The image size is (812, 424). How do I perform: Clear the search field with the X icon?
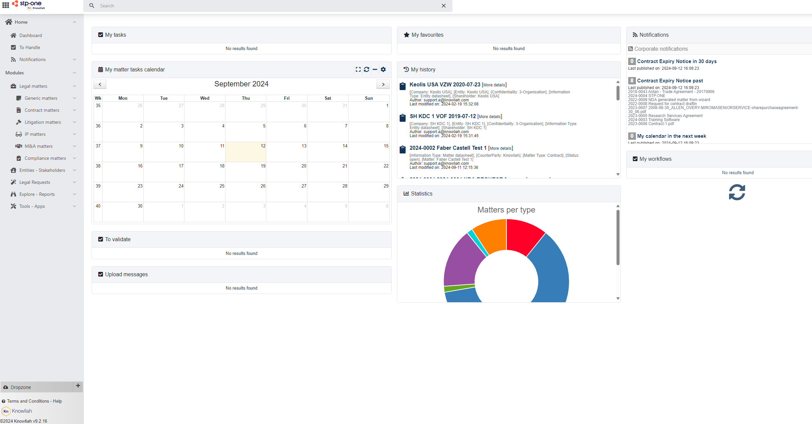[443, 6]
